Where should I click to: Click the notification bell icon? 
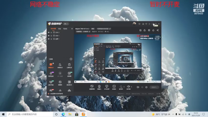(x=153, y=30)
